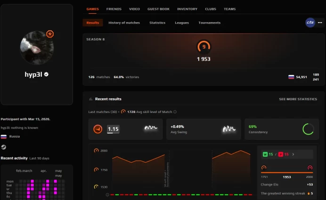This screenshot has height=200, width=326.
Task: Open the three-dot more options menu
Action: [320, 23]
